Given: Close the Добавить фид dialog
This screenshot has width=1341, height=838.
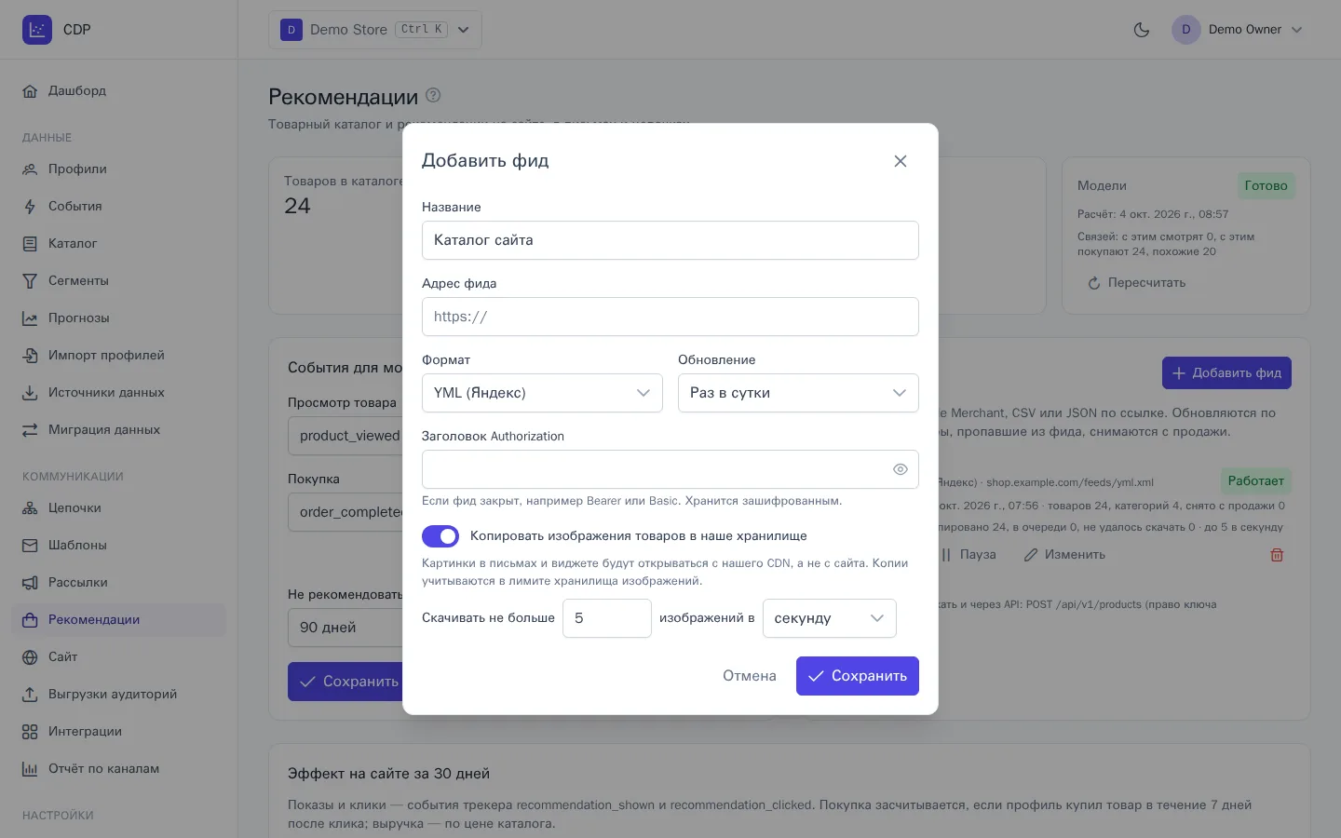Looking at the screenshot, I should pyautogui.click(x=901, y=161).
